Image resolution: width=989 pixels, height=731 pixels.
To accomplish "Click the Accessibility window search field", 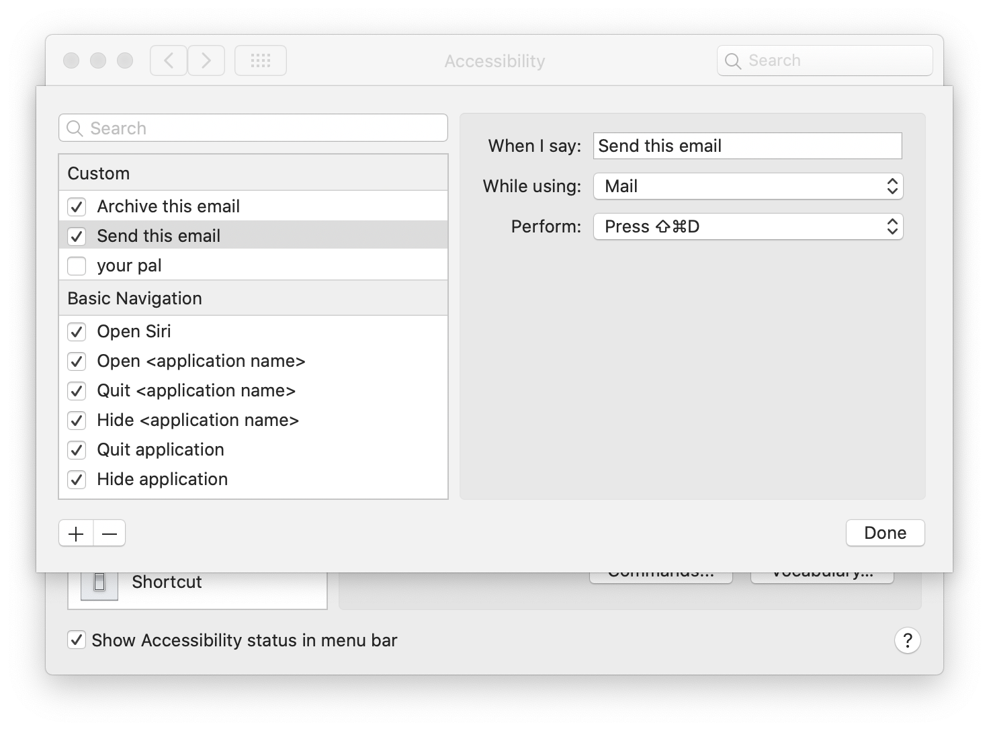I will pos(824,60).
